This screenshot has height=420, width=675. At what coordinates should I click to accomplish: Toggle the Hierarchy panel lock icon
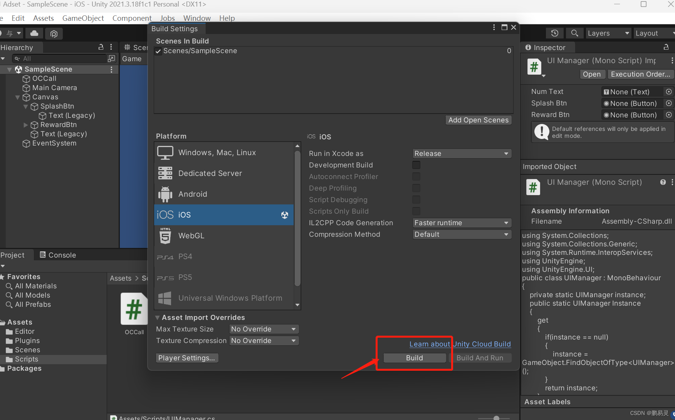pyautogui.click(x=101, y=47)
